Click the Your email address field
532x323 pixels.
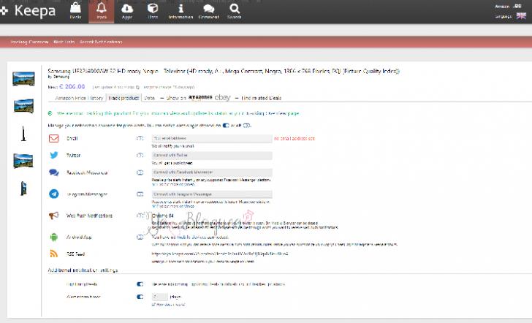211,137
